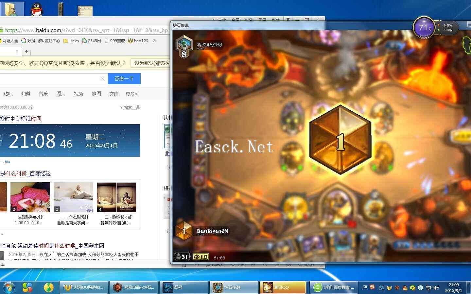The image size is (471, 294).
Task: Open the QQ penguin desktop icon
Action: coord(37,9)
